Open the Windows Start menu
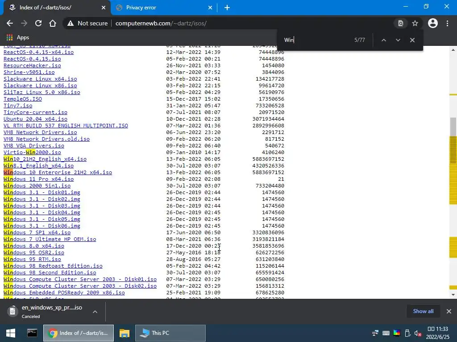 click(x=11, y=333)
